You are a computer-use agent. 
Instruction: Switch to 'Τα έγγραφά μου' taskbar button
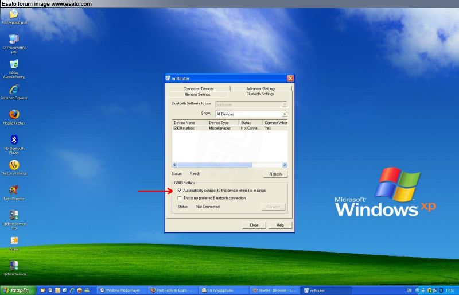(x=224, y=290)
